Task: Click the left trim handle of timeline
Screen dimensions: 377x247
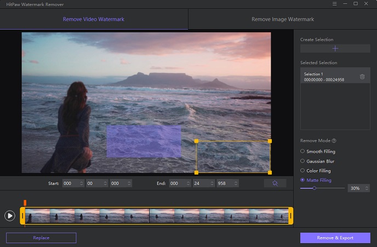Action: click(22, 216)
